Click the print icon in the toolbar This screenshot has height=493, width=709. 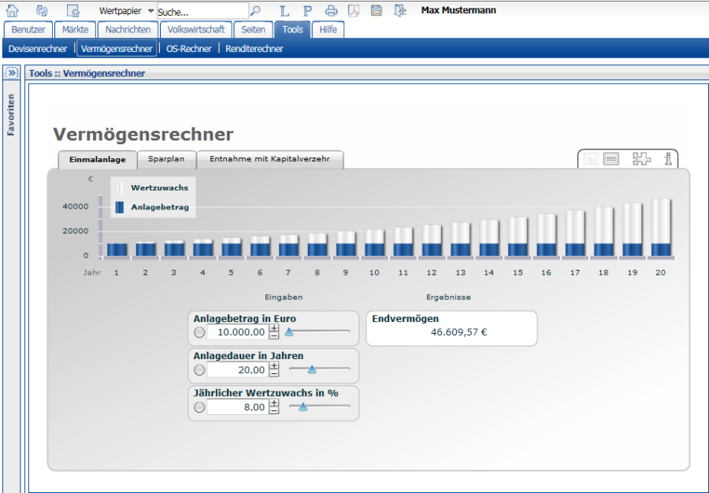pyautogui.click(x=331, y=11)
